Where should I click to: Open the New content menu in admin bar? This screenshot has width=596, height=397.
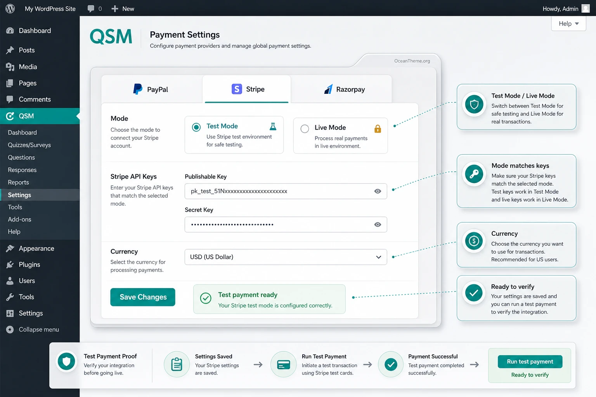pyautogui.click(x=123, y=9)
